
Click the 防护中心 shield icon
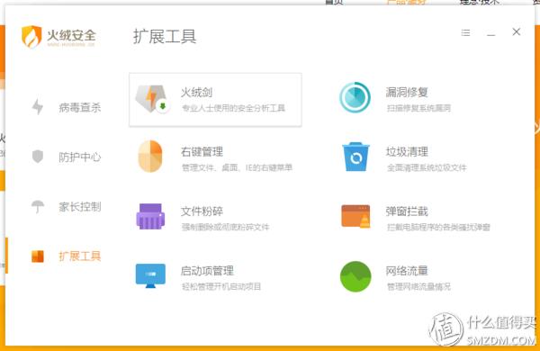tap(38, 157)
